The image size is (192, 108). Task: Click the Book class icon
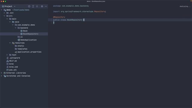(21, 31)
